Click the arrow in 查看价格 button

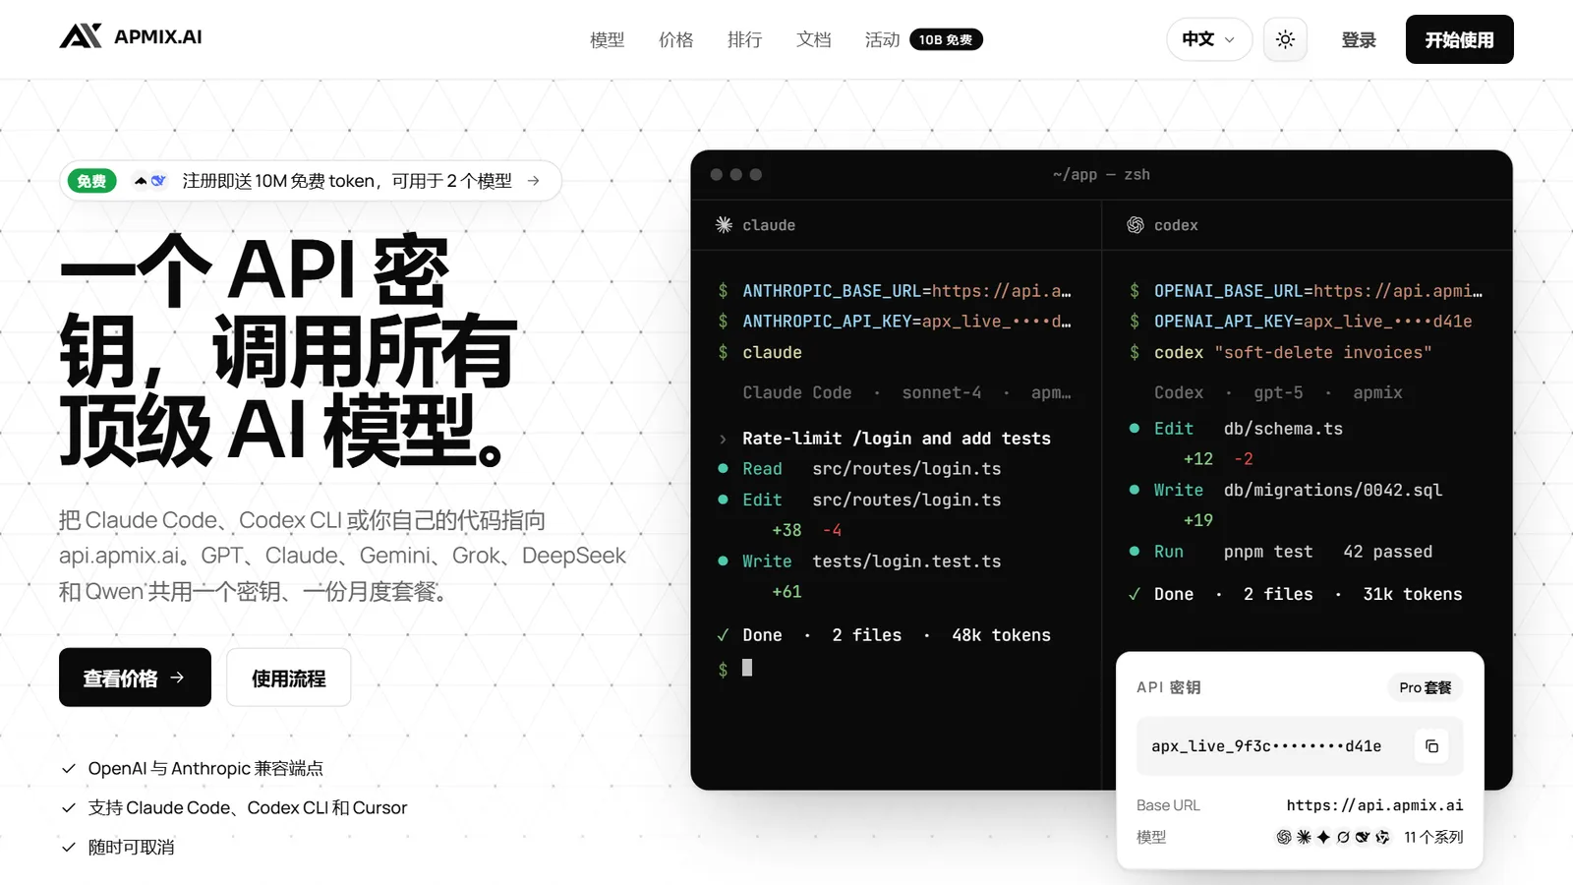(x=177, y=678)
